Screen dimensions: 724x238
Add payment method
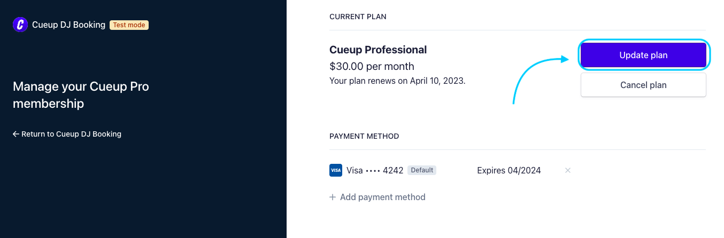point(377,197)
